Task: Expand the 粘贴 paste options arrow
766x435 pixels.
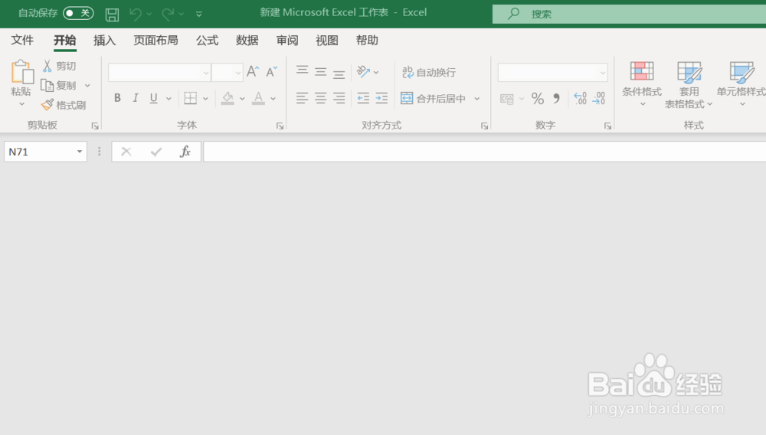Action: 21,104
